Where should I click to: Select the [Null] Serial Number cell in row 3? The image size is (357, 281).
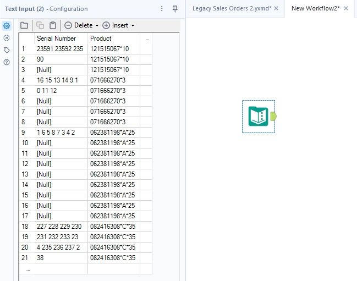tap(61, 70)
